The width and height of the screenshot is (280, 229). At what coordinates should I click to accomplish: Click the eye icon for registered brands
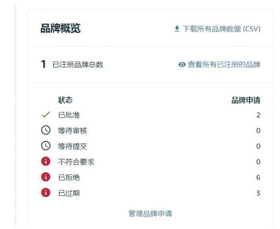pyautogui.click(x=182, y=65)
